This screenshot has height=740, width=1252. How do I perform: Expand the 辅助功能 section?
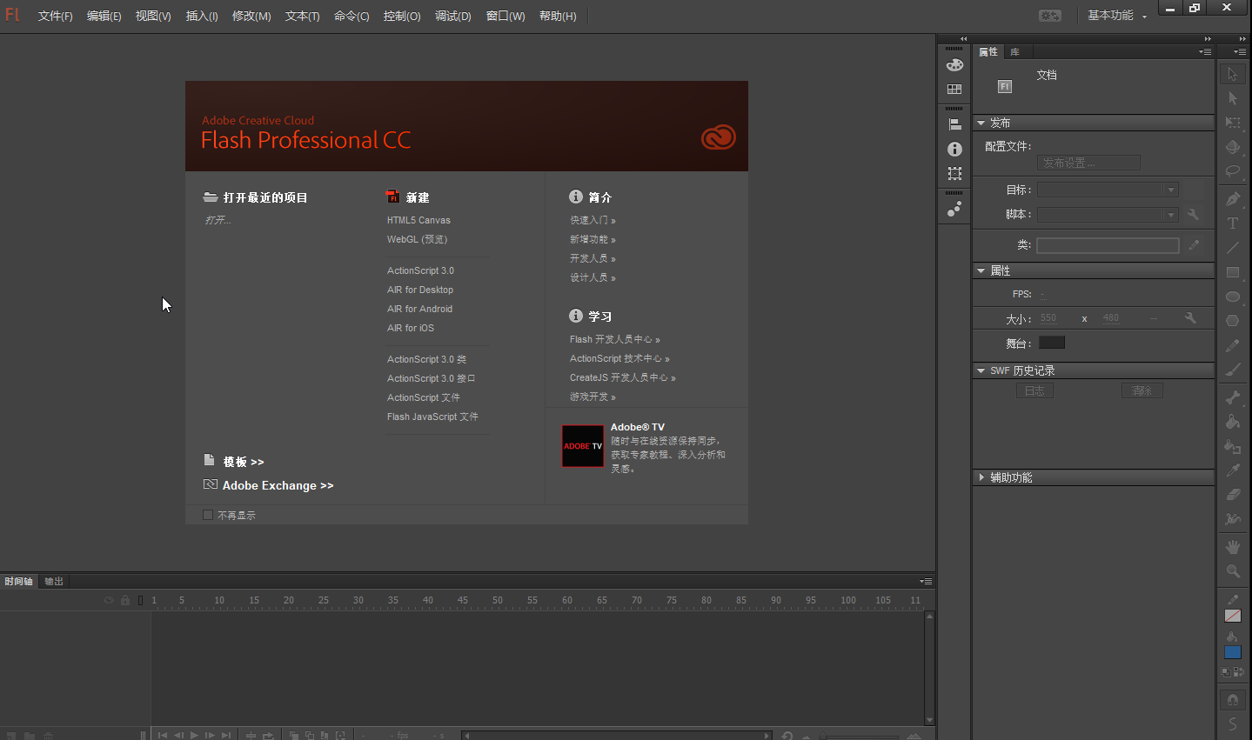pos(982,477)
